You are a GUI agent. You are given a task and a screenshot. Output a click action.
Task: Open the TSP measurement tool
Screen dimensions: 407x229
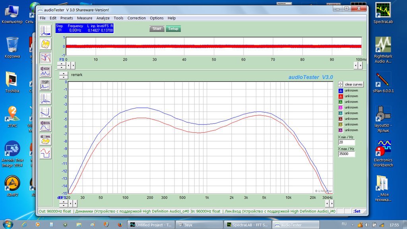pyautogui.click(x=45, y=85)
